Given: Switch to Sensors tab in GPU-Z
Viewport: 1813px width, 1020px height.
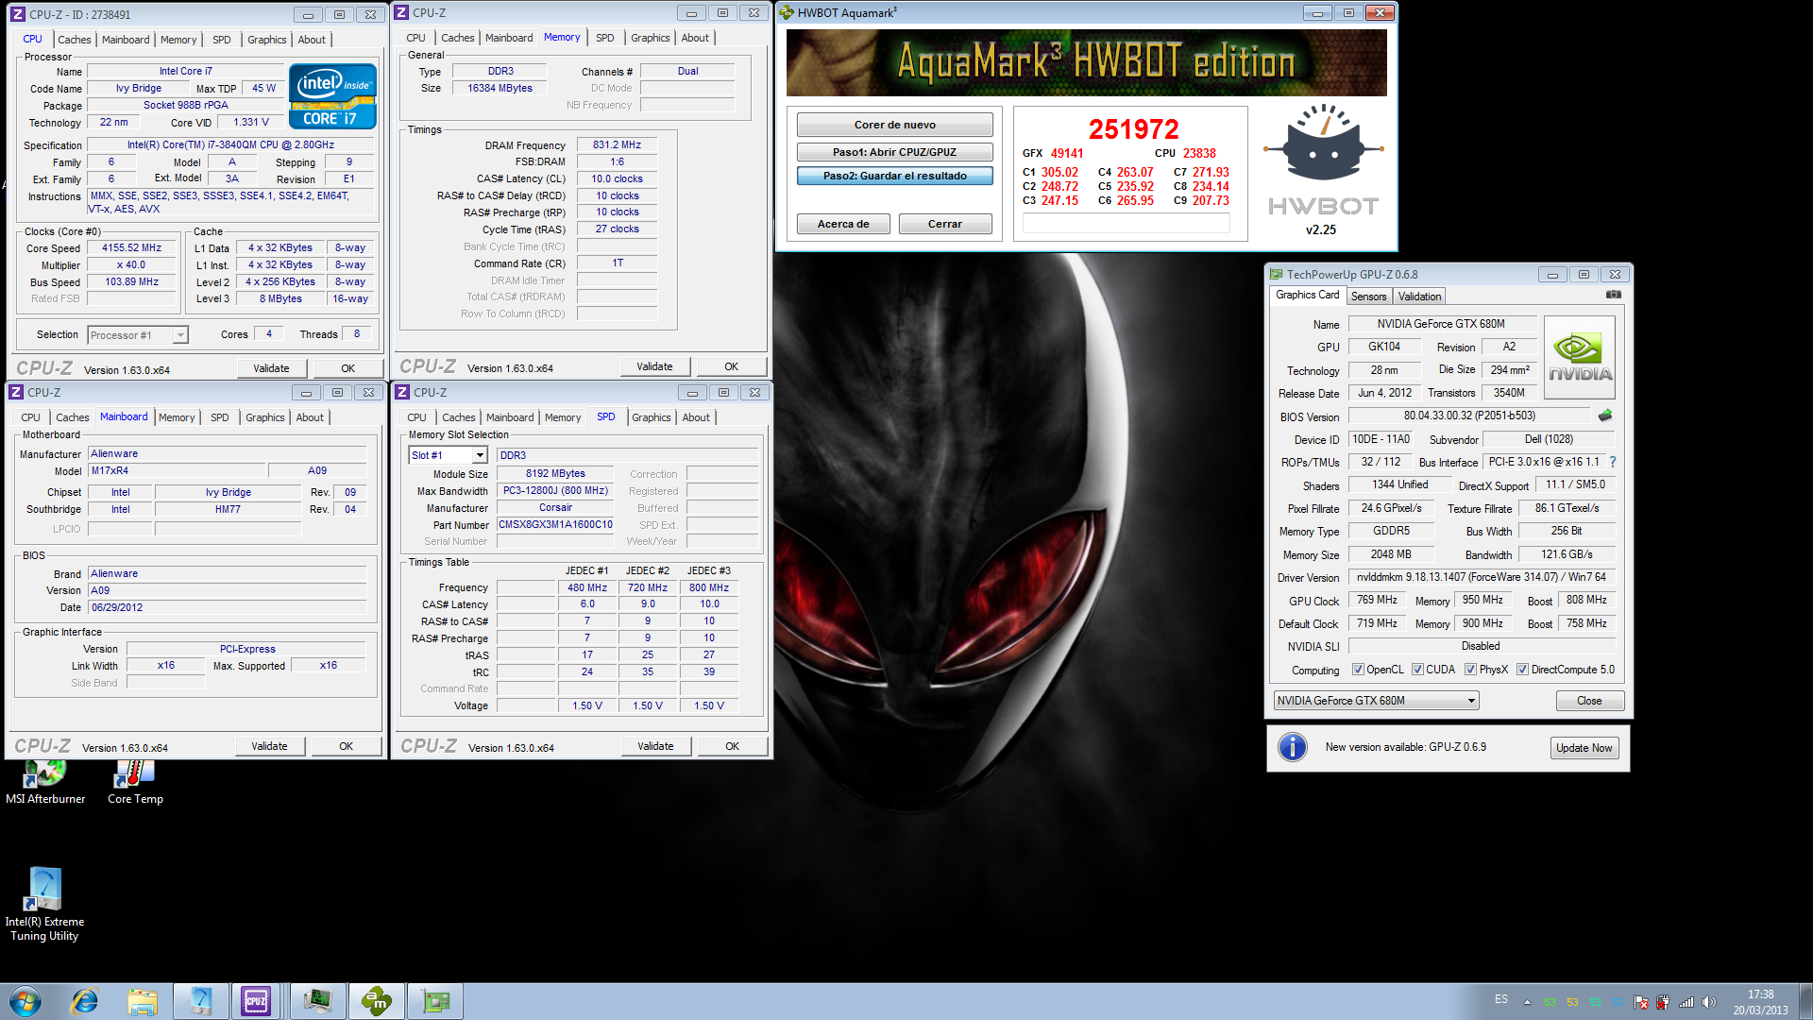Looking at the screenshot, I should click(x=1368, y=297).
